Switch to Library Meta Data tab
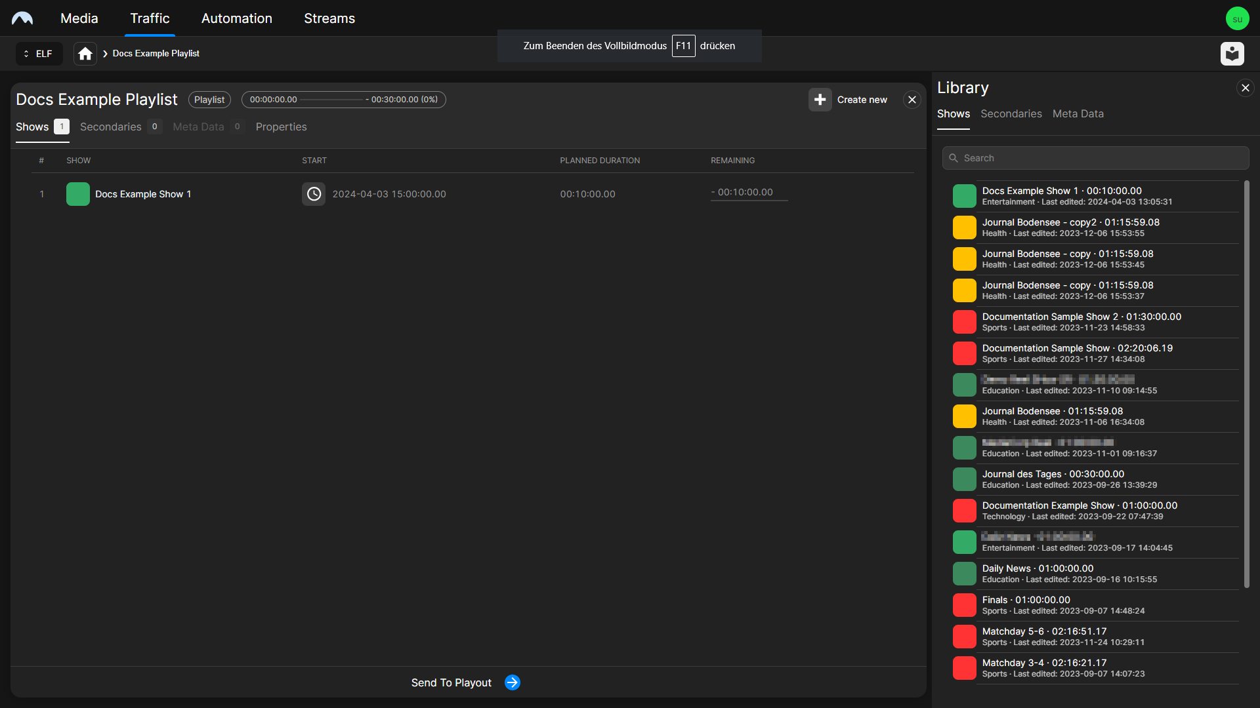The image size is (1260, 708). (x=1078, y=113)
